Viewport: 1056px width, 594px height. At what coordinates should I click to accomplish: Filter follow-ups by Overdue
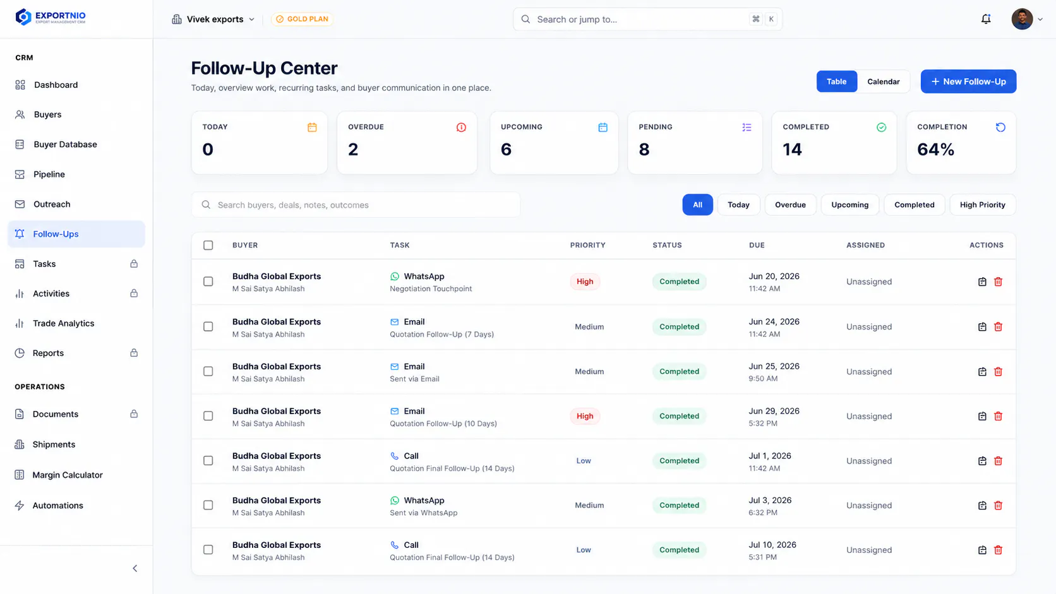790,205
